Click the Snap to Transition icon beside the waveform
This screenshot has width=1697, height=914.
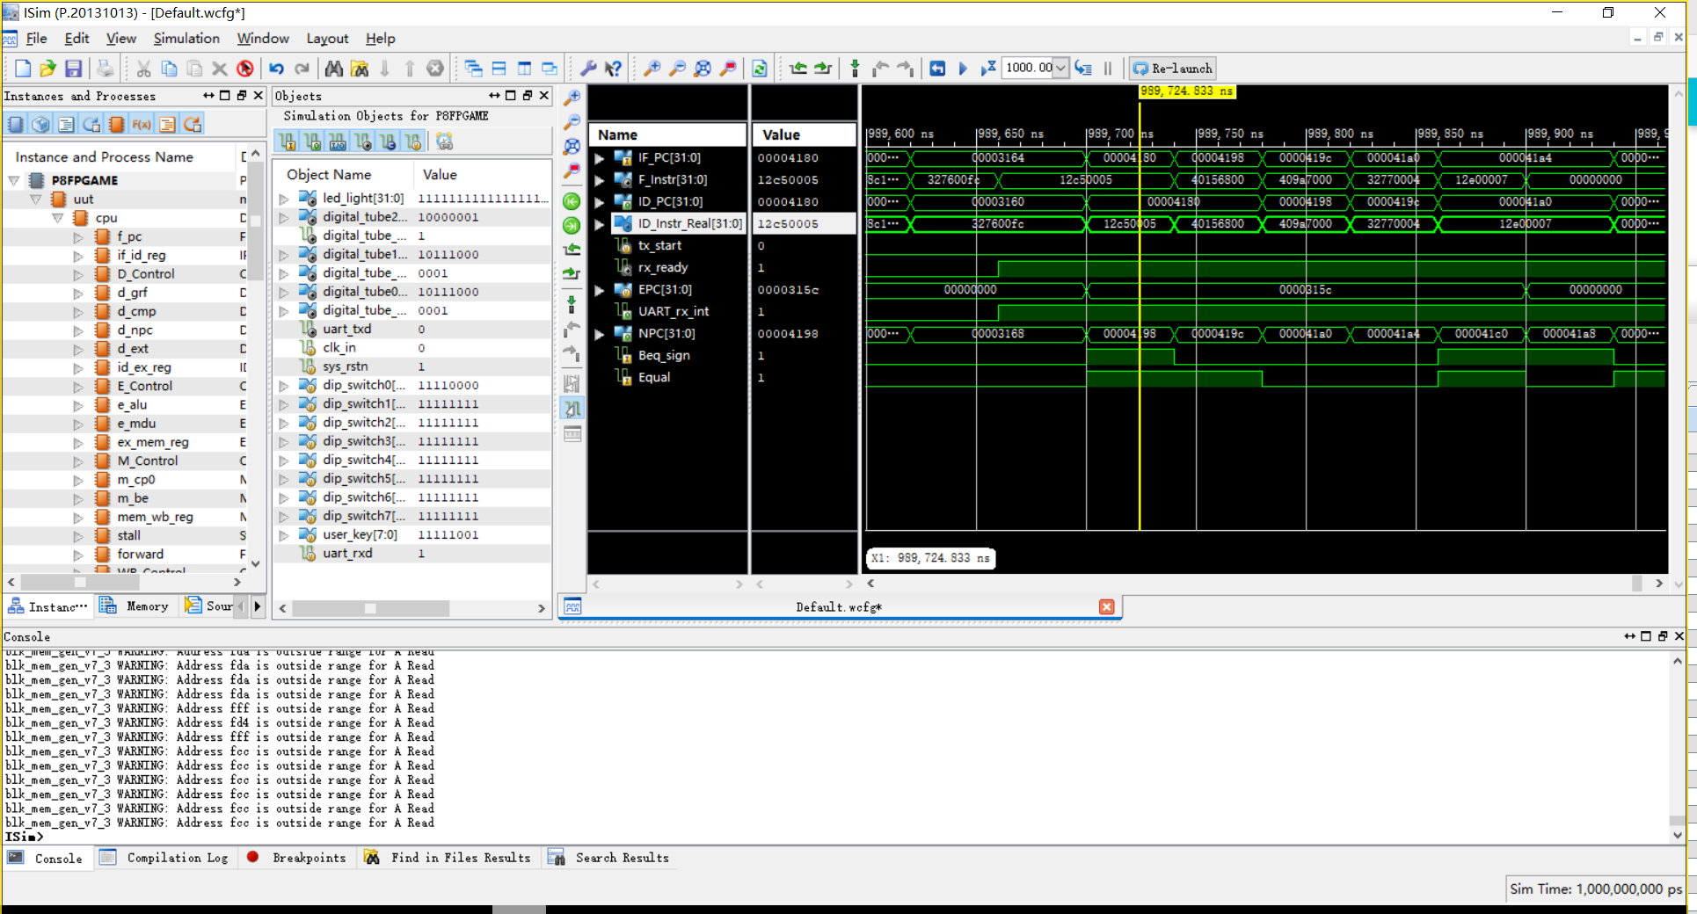[572, 409]
